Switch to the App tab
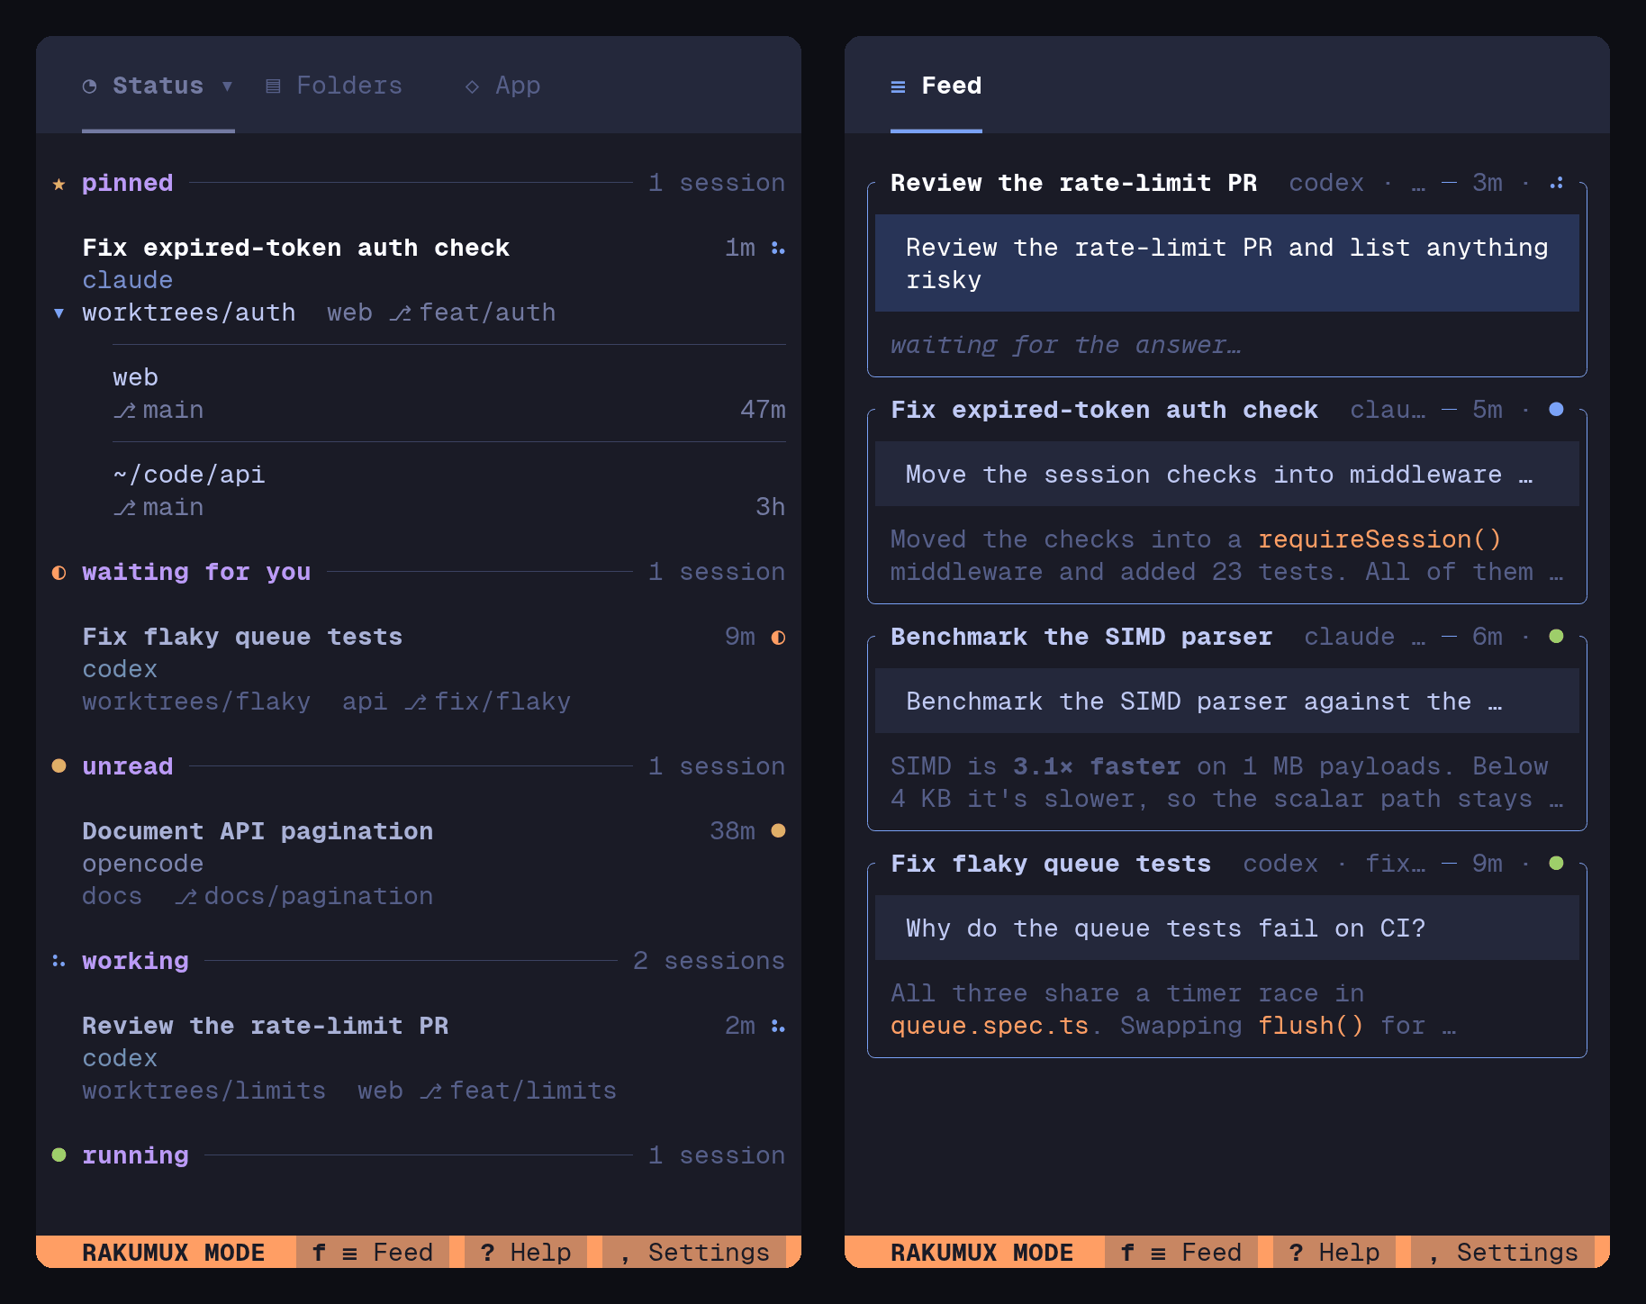 click(502, 86)
